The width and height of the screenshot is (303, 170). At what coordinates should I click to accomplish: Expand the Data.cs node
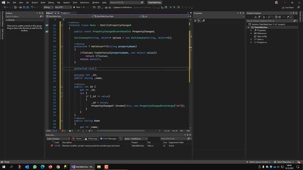(251, 39)
